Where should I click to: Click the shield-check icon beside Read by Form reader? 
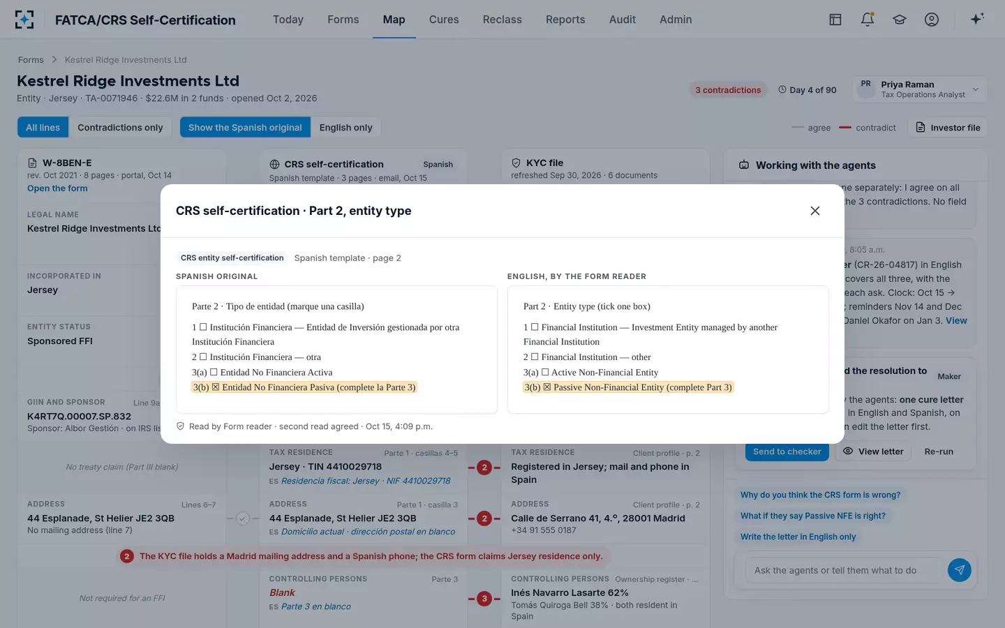(180, 426)
